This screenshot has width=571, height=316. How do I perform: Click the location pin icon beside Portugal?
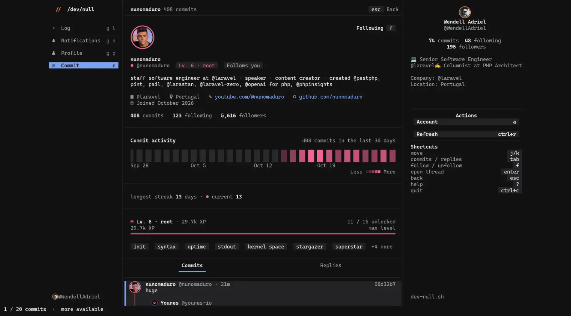[171, 97]
